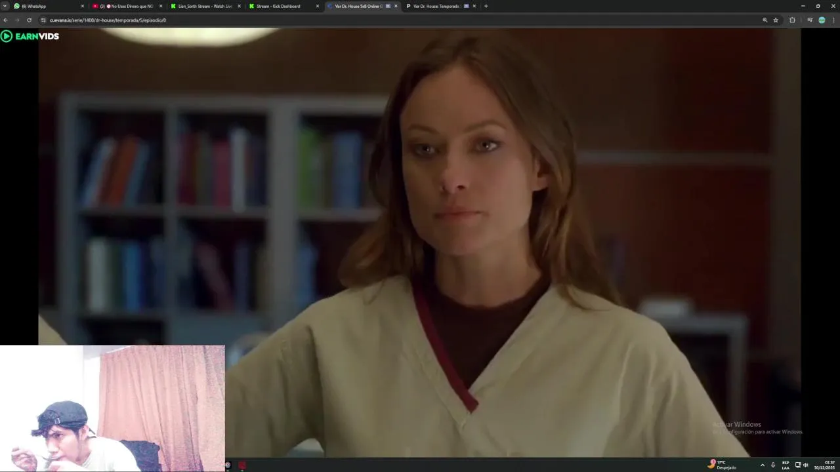Close the Lian_Sorth Stream tab
Image resolution: width=840 pixels, height=472 pixels.
point(239,6)
